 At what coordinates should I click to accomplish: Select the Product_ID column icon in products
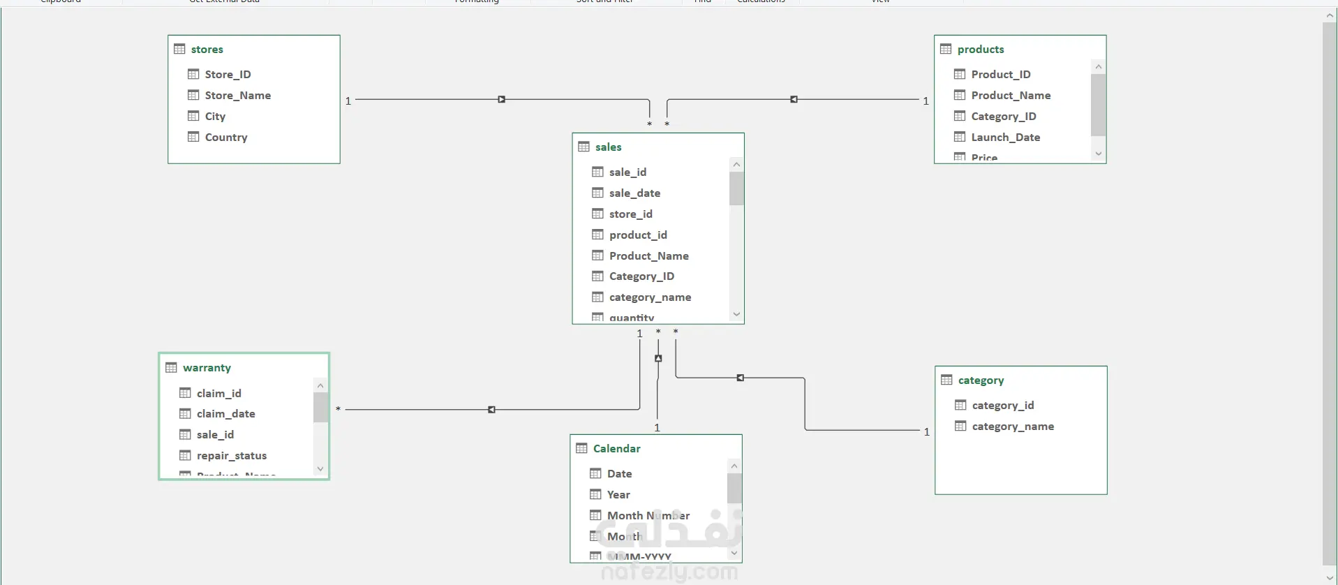(960, 74)
